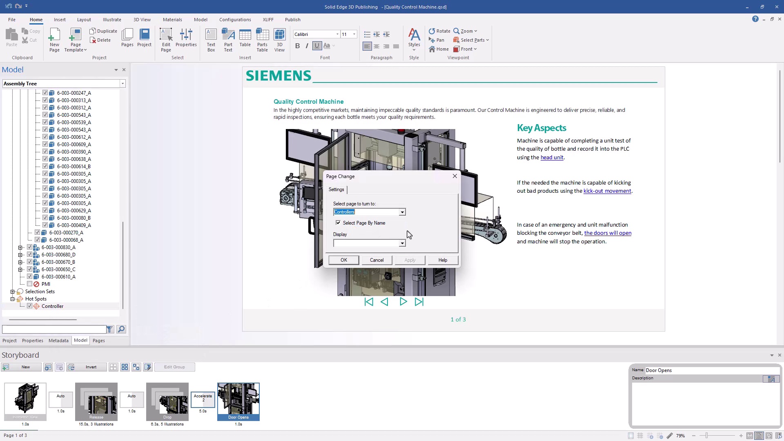Viewport: 784px width, 441px height.
Task: Open the font name dropdown
Action: [337, 34]
